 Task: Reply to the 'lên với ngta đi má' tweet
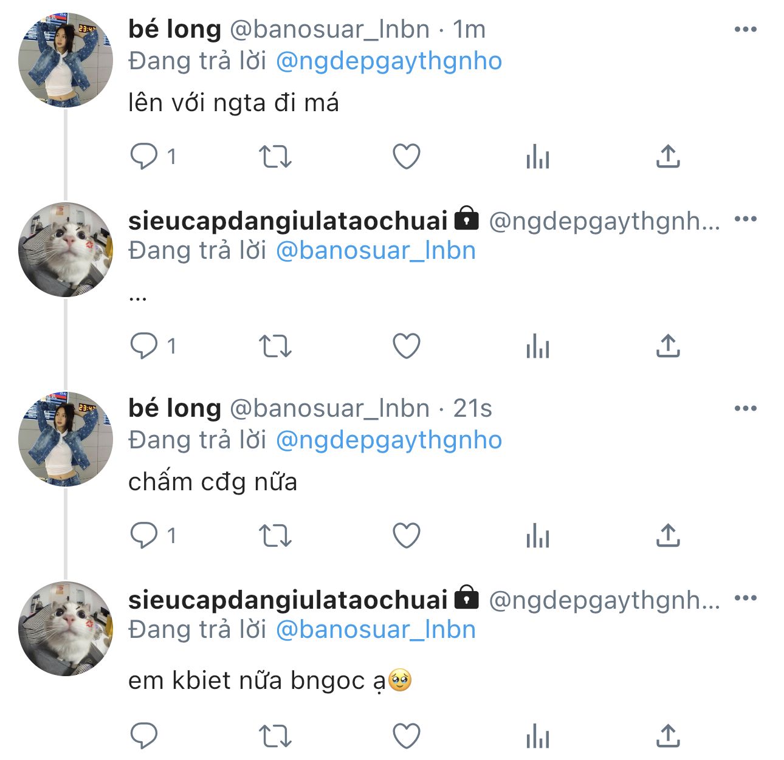(144, 157)
